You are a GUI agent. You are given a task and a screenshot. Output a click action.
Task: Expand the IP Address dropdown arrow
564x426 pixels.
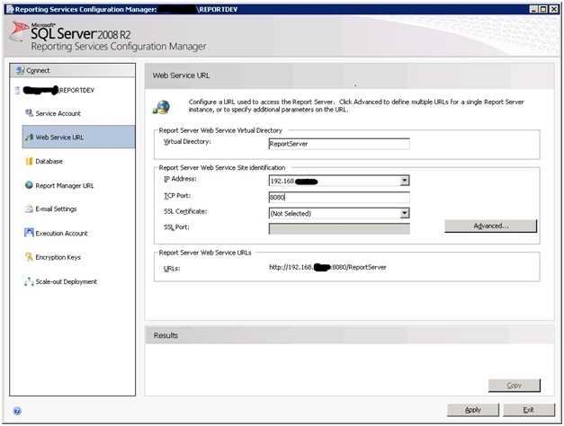click(x=405, y=181)
